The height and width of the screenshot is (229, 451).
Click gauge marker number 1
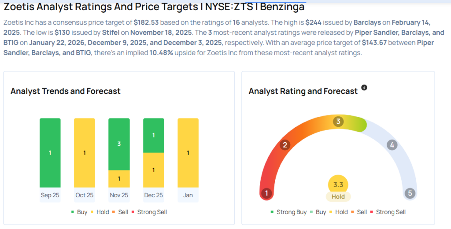click(266, 193)
